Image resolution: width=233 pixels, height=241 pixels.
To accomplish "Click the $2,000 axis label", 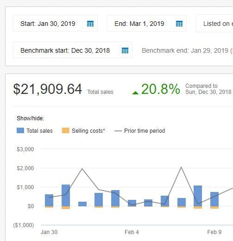I will [25, 168].
